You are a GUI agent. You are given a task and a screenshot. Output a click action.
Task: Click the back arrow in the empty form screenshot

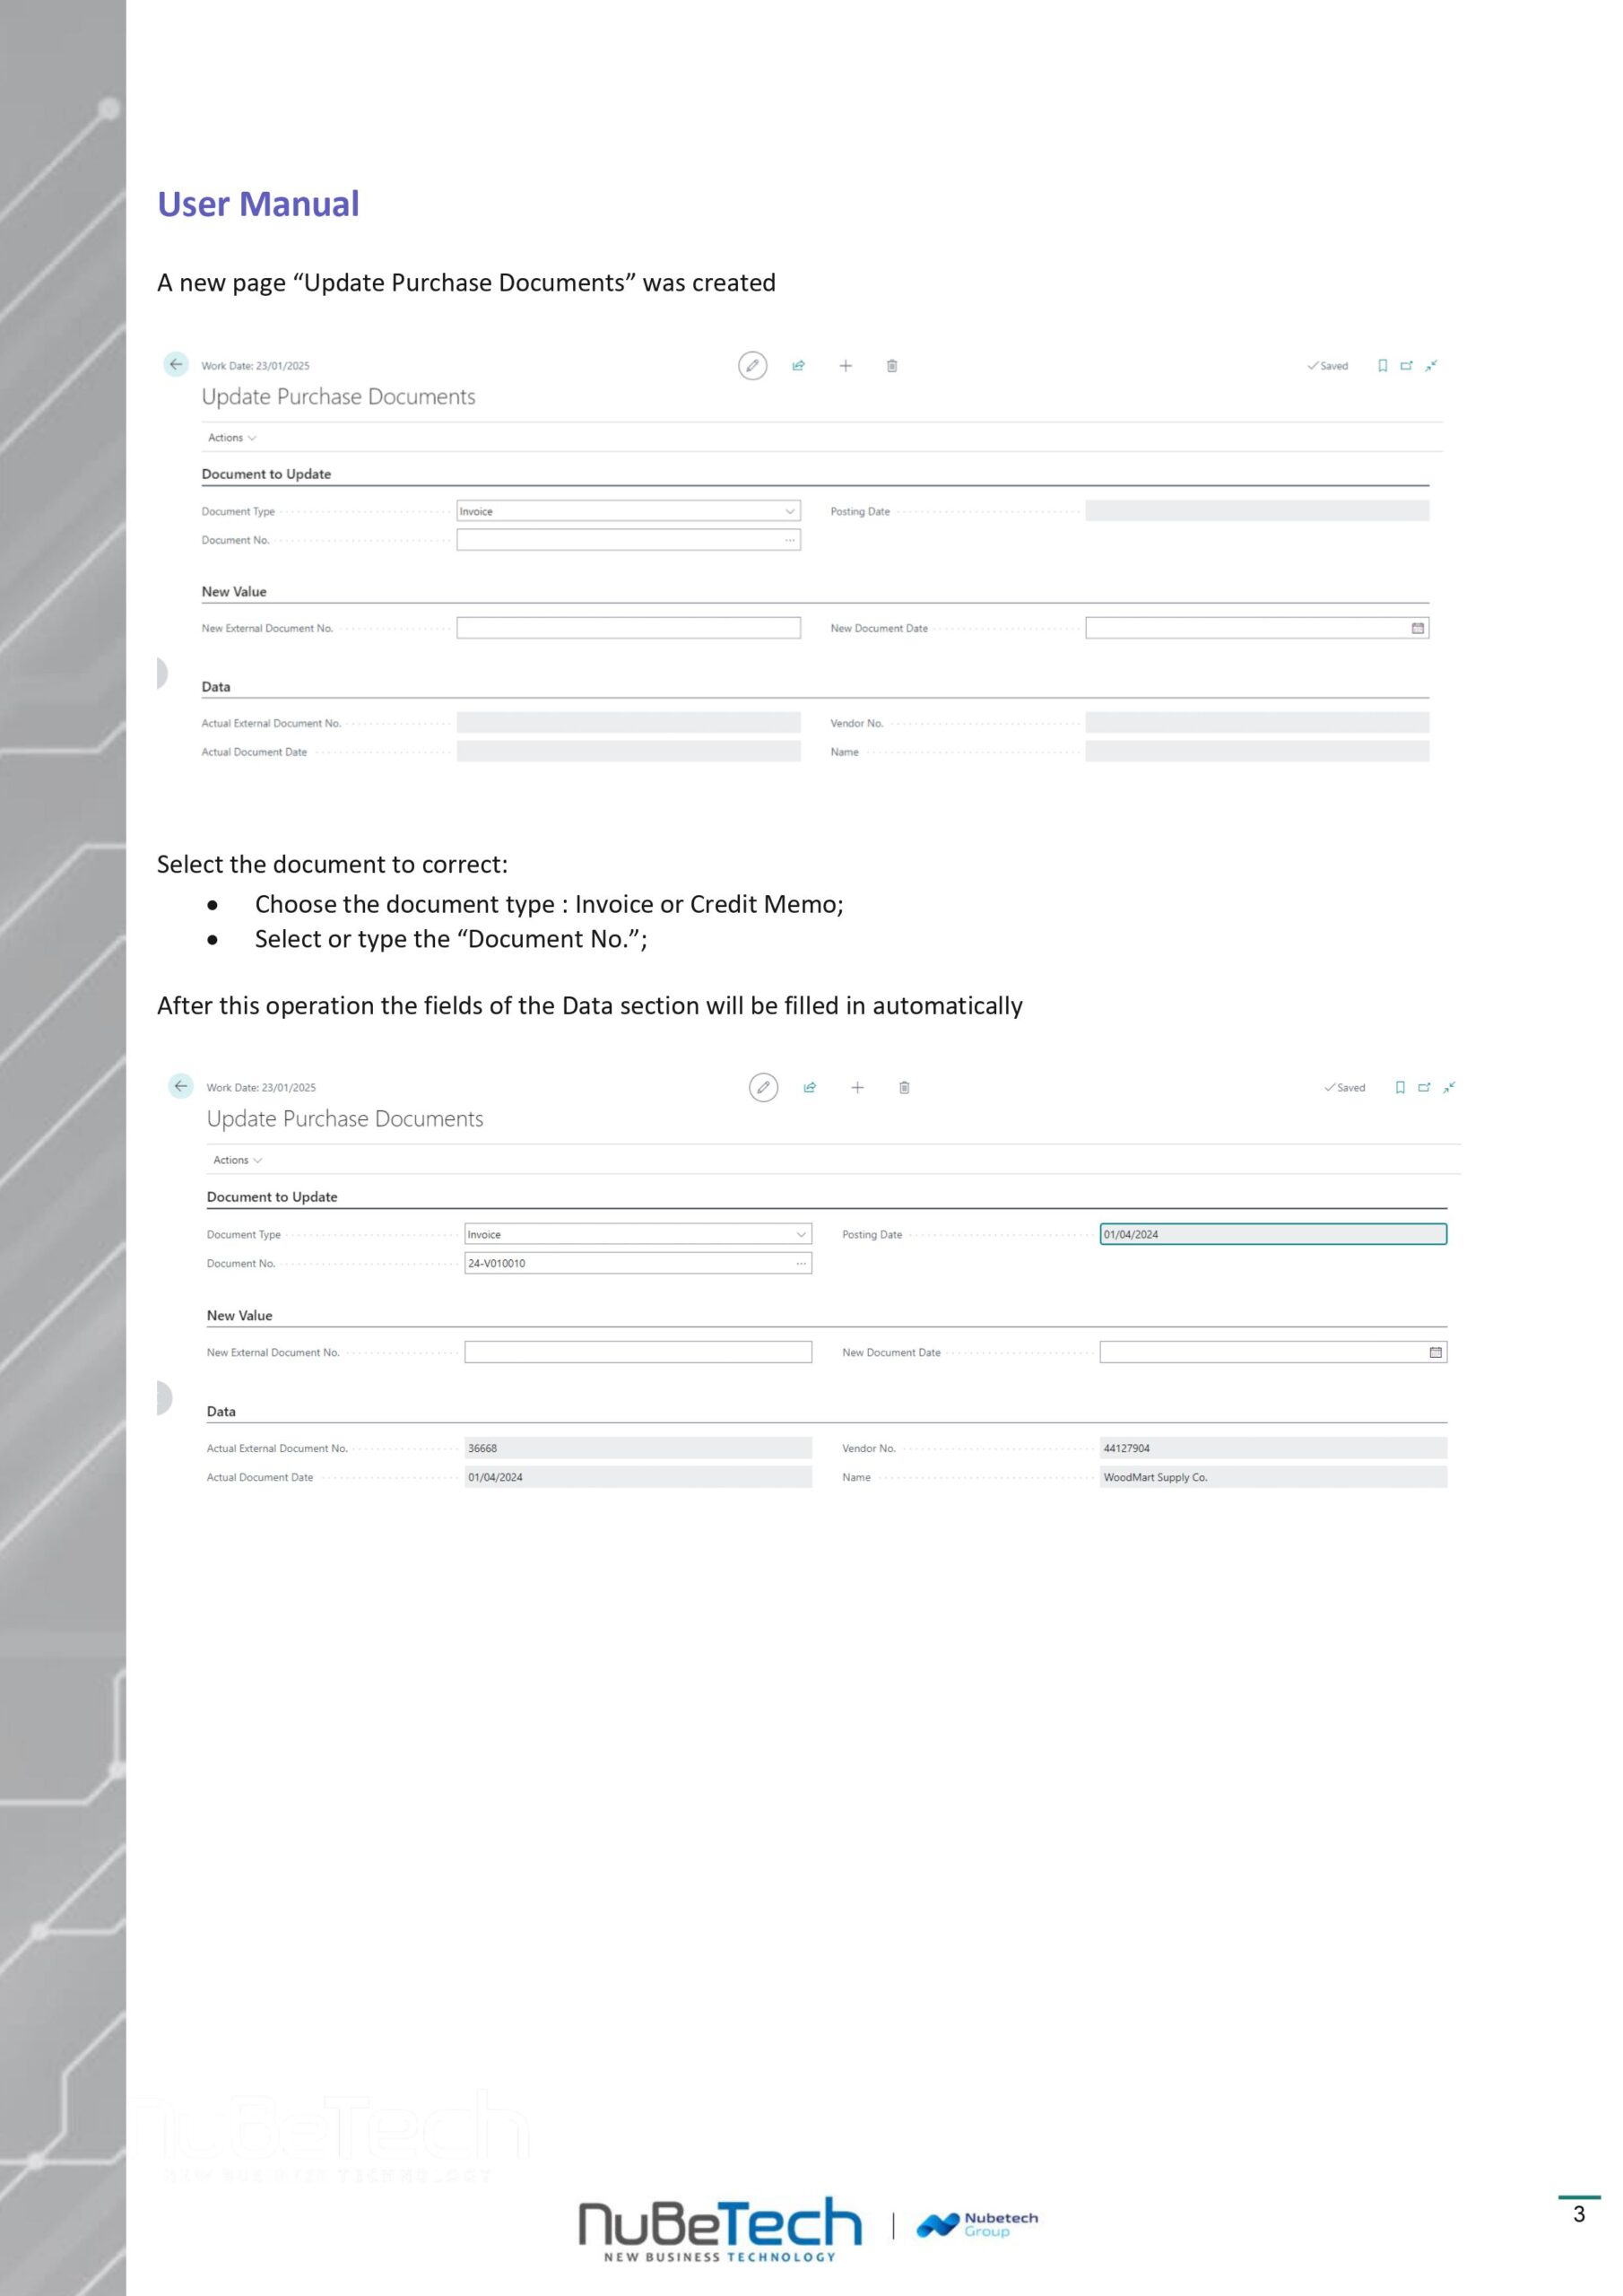(x=176, y=365)
